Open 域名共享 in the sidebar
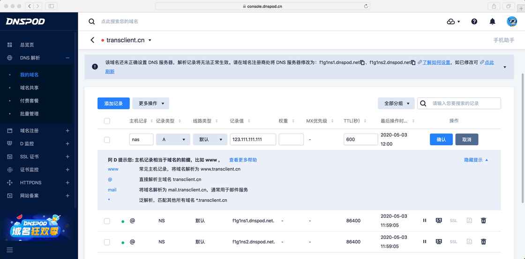 coord(29,88)
